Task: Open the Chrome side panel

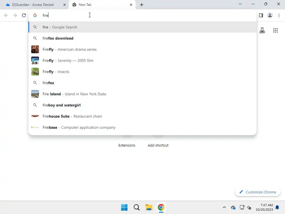Action: point(261,15)
